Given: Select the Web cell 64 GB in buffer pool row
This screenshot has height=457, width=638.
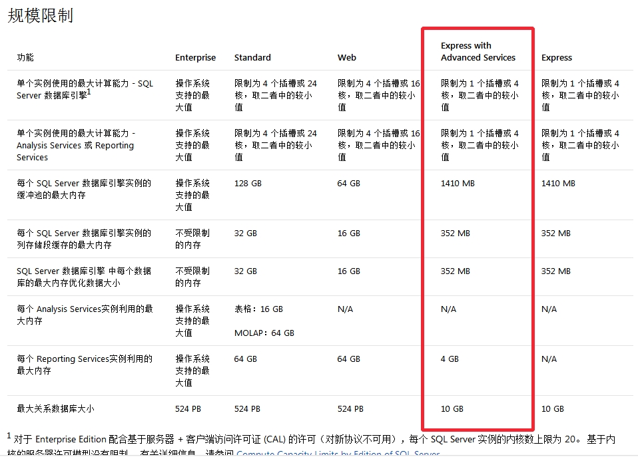Looking at the screenshot, I should click(349, 184).
